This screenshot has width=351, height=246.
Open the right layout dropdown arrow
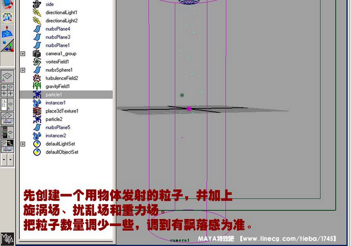click(10, 160)
